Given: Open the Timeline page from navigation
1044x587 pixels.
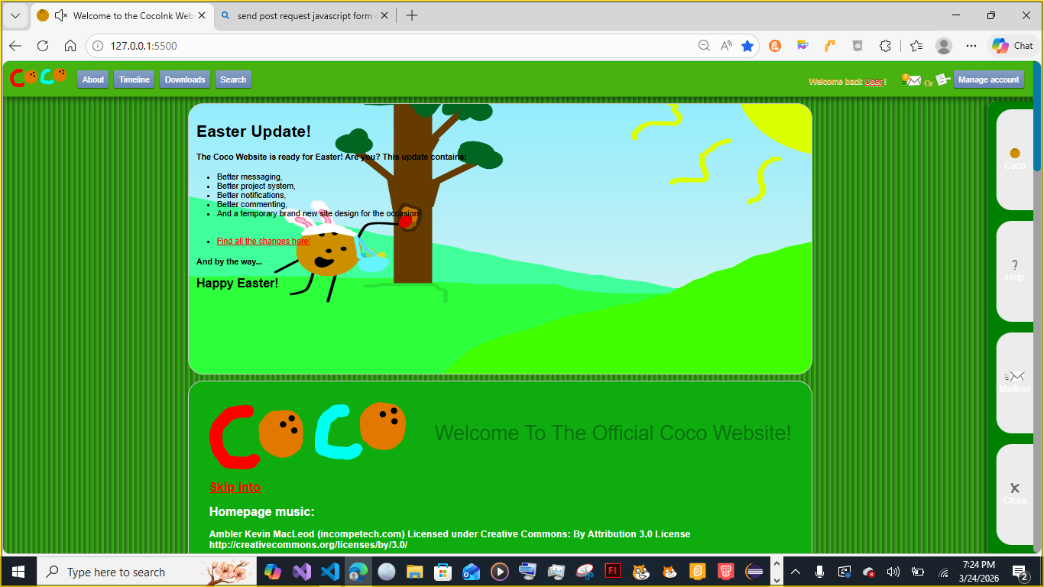Looking at the screenshot, I should tap(134, 79).
